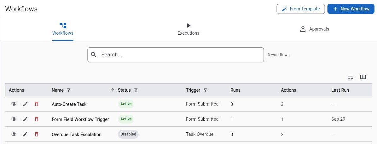Click the Overdue Task Escalation name

(x=77, y=134)
